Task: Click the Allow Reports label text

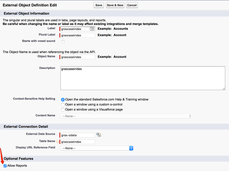Action: [x=17, y=166]
